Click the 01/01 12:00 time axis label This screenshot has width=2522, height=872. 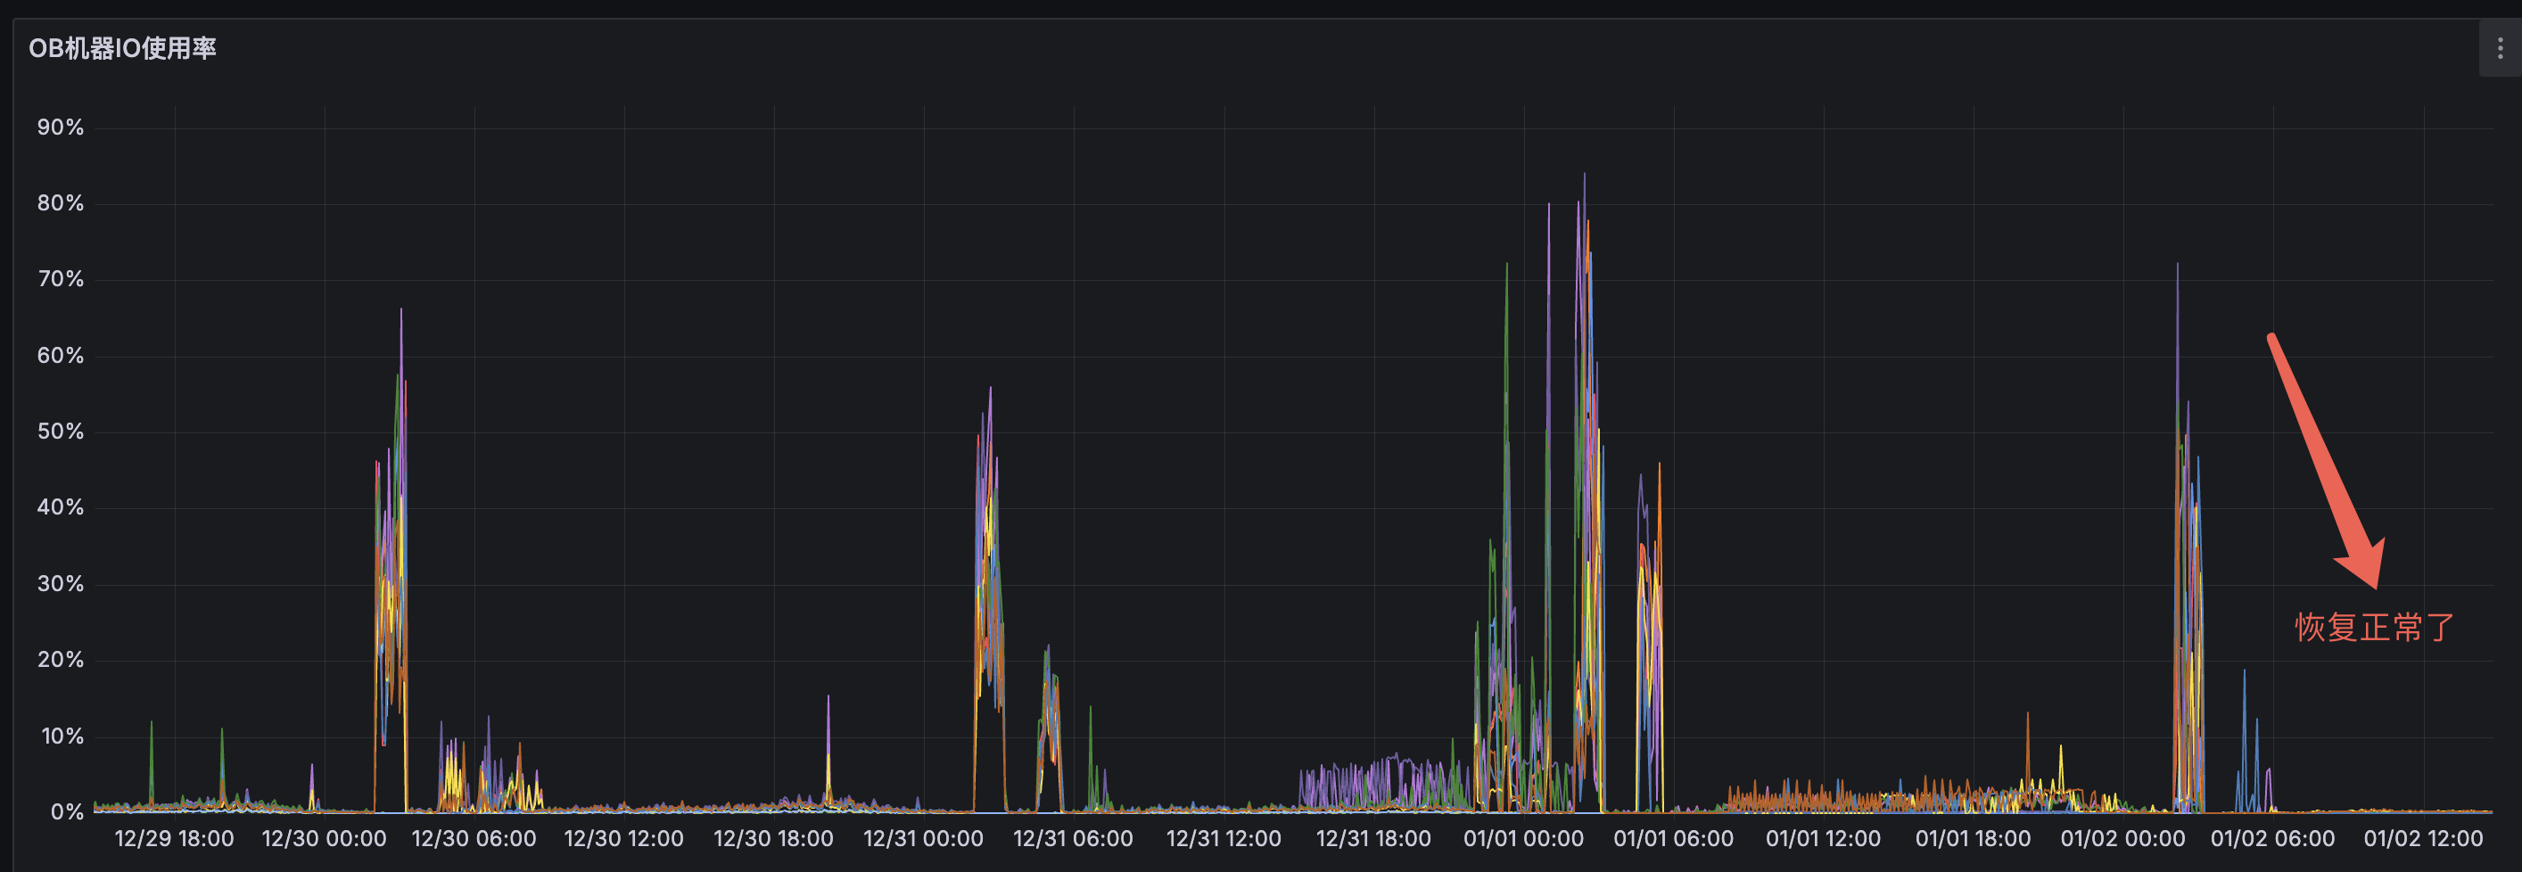(x=1823, y=839)
